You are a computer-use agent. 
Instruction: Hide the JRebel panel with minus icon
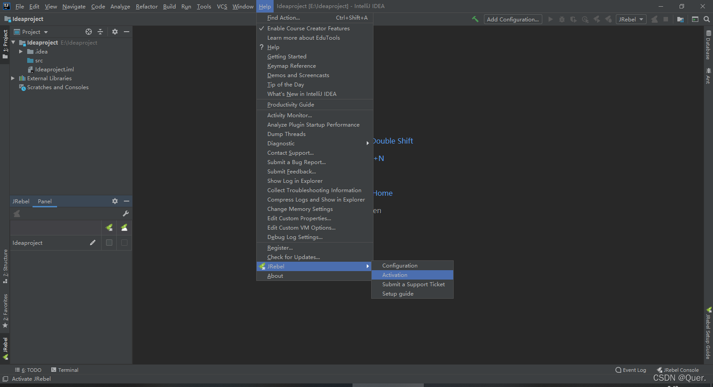click(x=127, y=201)
